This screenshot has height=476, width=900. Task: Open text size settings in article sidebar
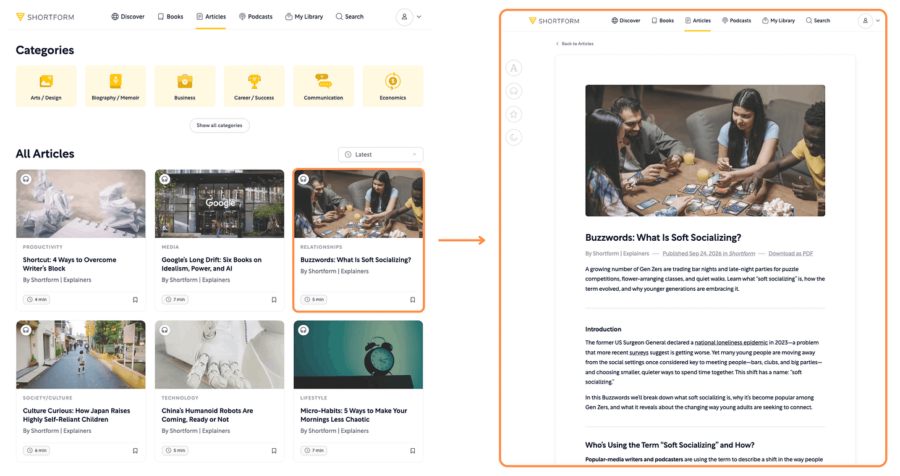click(x=514, y=69)
